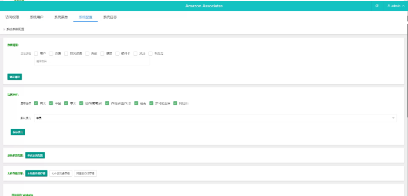Uncheck the 泰文 language checkbox

pos(66,103)
